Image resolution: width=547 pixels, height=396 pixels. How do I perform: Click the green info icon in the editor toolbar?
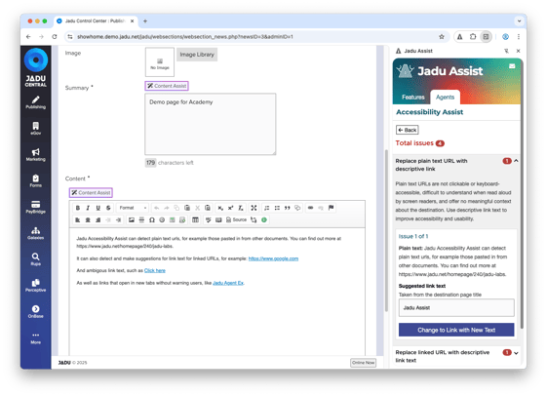pos(264,220)
